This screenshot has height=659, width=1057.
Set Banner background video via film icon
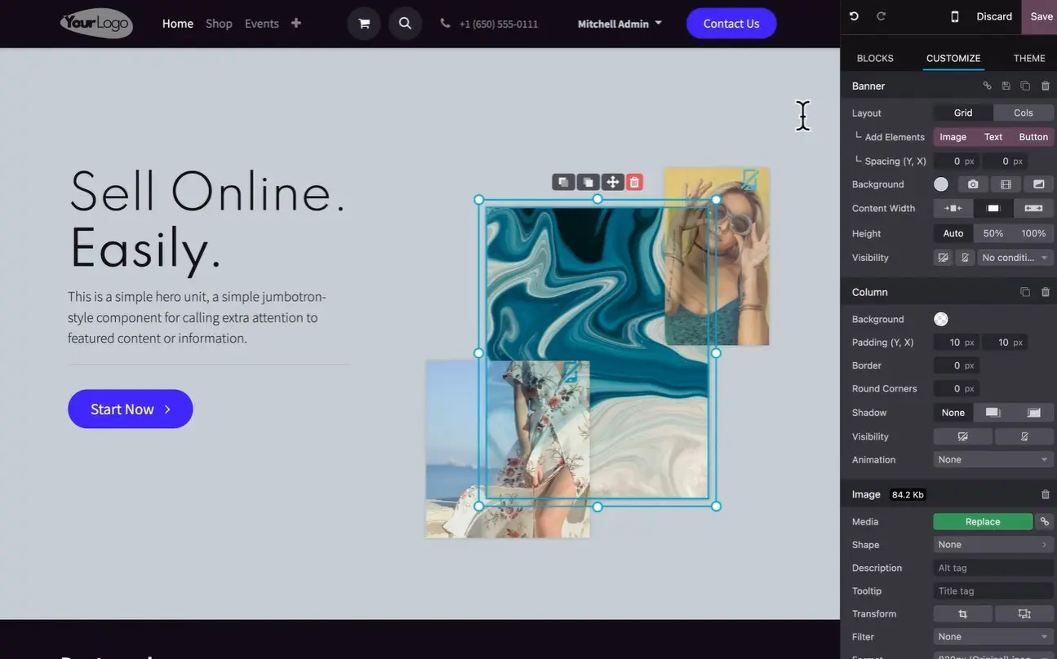click(x=1006, y=184)
